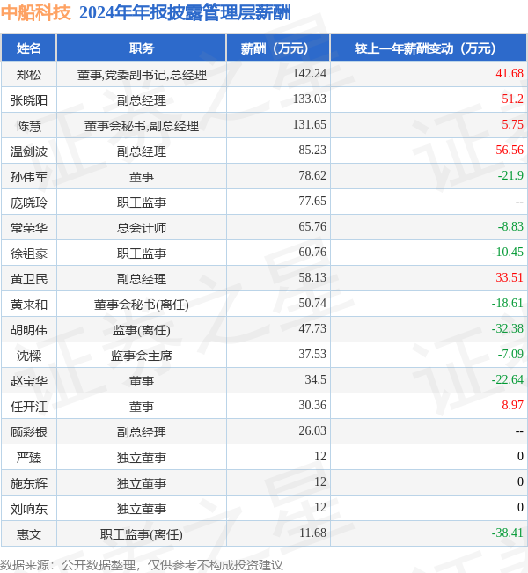
Task: Click the title 监事会主席
Action: pyautogui.click(x=142, y=356)
